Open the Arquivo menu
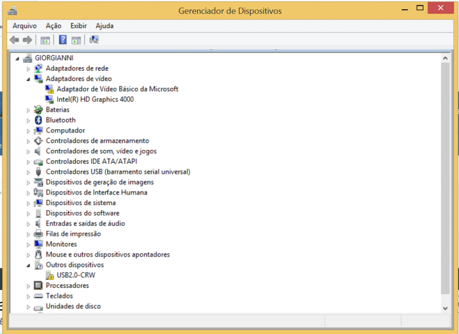This screenshot has height=334, width=459. click(25, 26)
